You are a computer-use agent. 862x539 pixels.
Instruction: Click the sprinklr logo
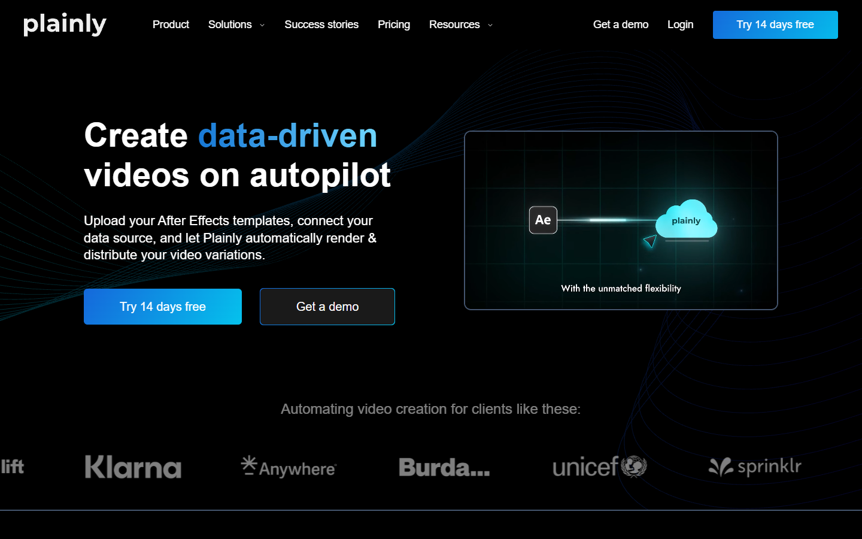755,467
